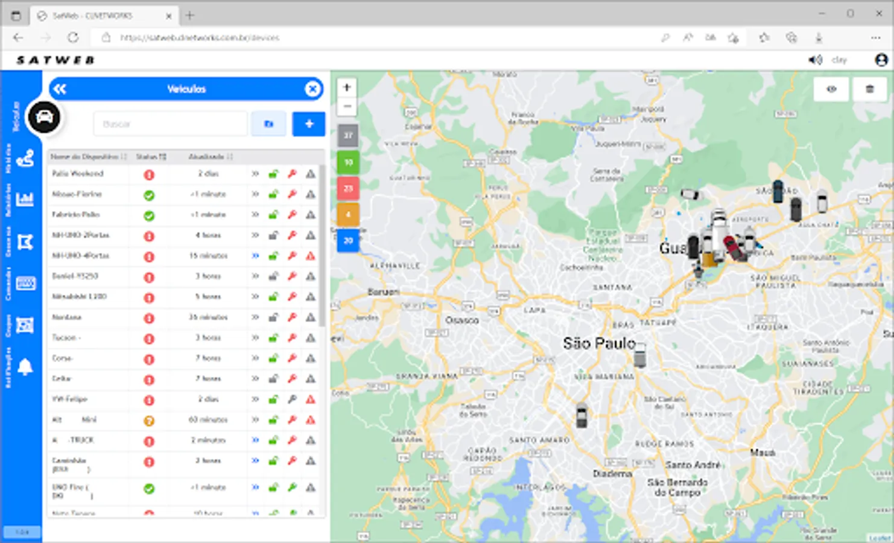Click the blue plus add vehicle button
Viewport: 894px width, 543px height.
pyautogui.click(x=309, y=124)
